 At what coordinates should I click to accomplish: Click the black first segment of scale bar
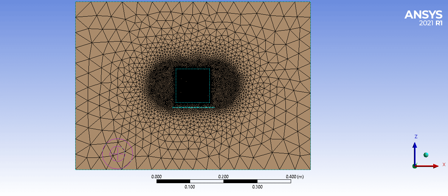pyautogui.click(x=173, y=182)
